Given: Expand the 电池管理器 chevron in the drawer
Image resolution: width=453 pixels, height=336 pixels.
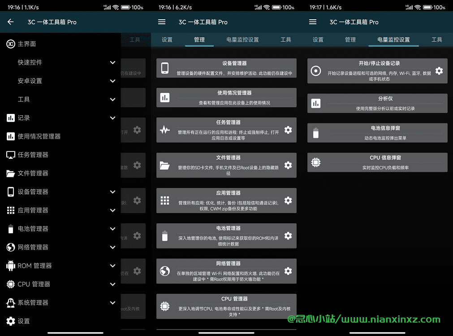Looking at the screenshot, I should (x=112, y=229).
